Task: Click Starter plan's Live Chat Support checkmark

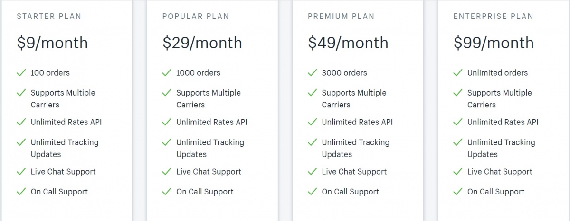Action: pyautogui.click(x=21, y=172)
